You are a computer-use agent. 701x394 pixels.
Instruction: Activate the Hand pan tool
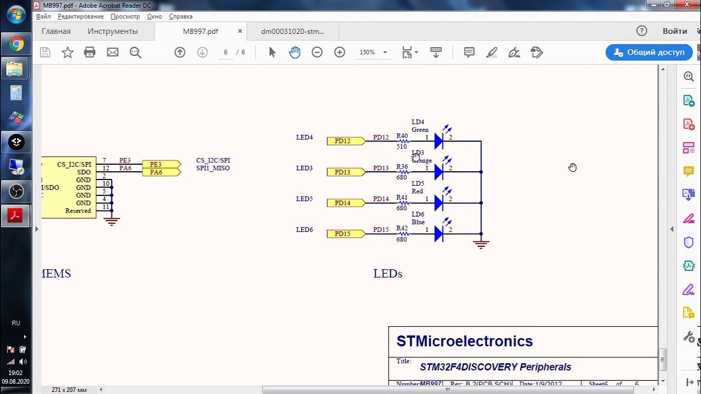295,53
